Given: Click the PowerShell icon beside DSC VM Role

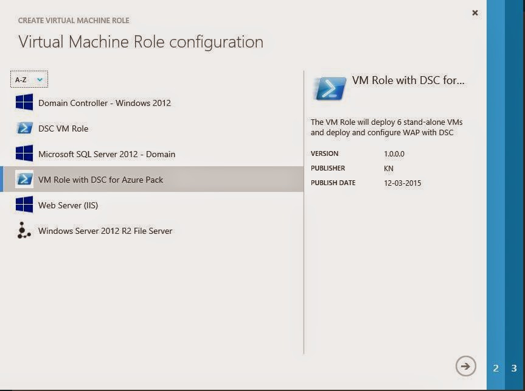Looking at the screenshot, I should pyautogui.click(x=24, y=128).
